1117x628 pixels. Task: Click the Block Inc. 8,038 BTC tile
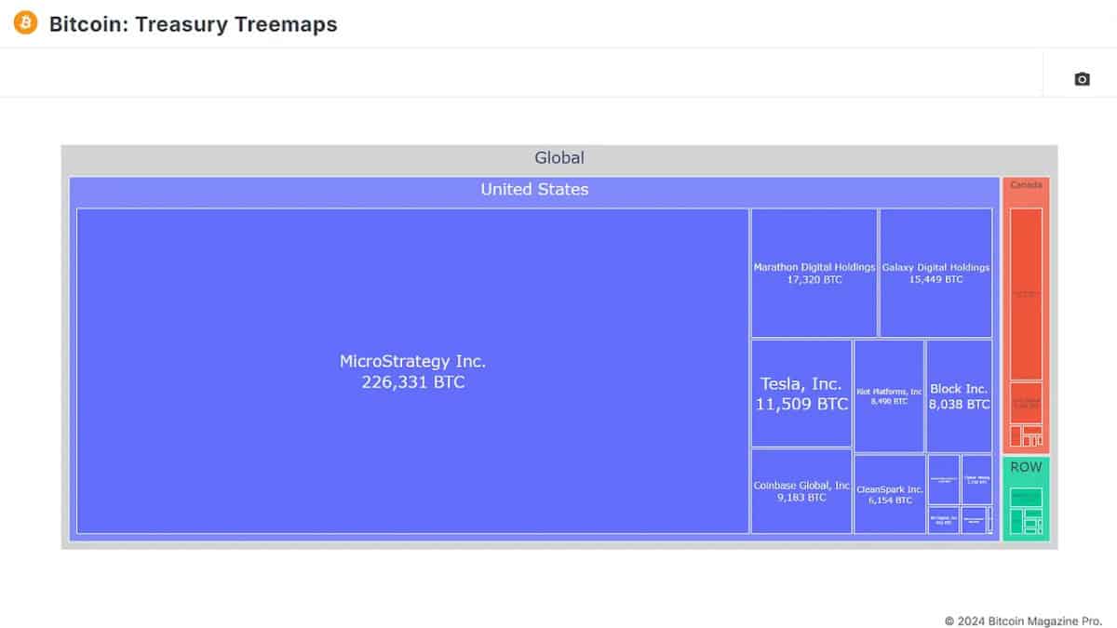pos(959,396)
